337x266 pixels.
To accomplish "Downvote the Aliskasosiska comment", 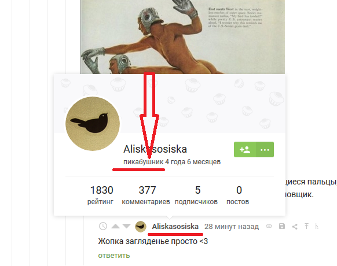I will 127,226.
